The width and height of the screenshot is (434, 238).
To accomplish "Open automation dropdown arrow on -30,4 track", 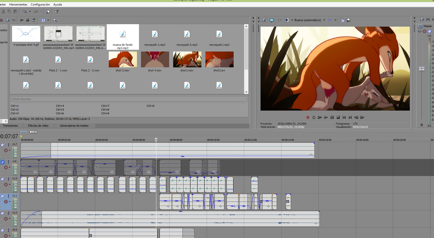I will [10, 236].
